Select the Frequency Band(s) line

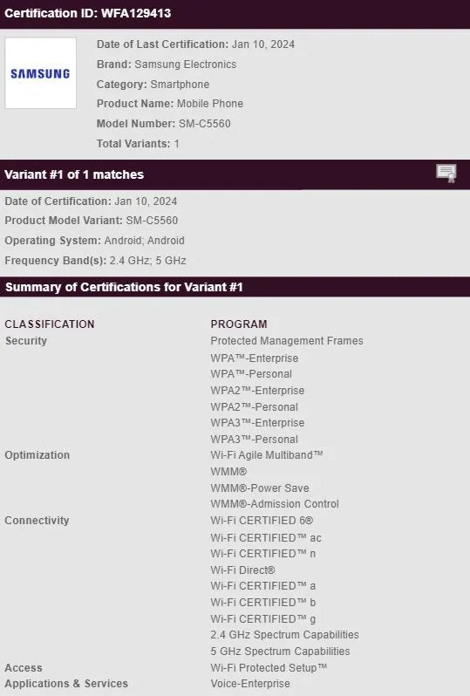[x=95, y=261]
